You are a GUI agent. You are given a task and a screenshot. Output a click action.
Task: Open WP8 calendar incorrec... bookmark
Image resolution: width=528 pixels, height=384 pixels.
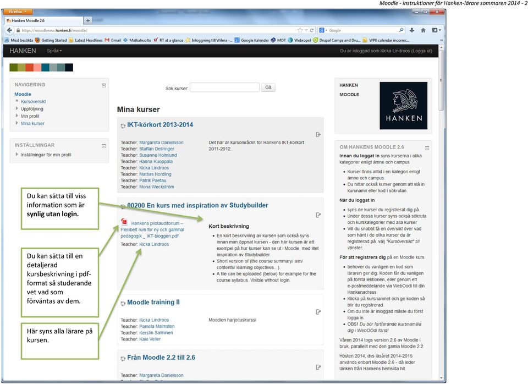tap(386, 40)
